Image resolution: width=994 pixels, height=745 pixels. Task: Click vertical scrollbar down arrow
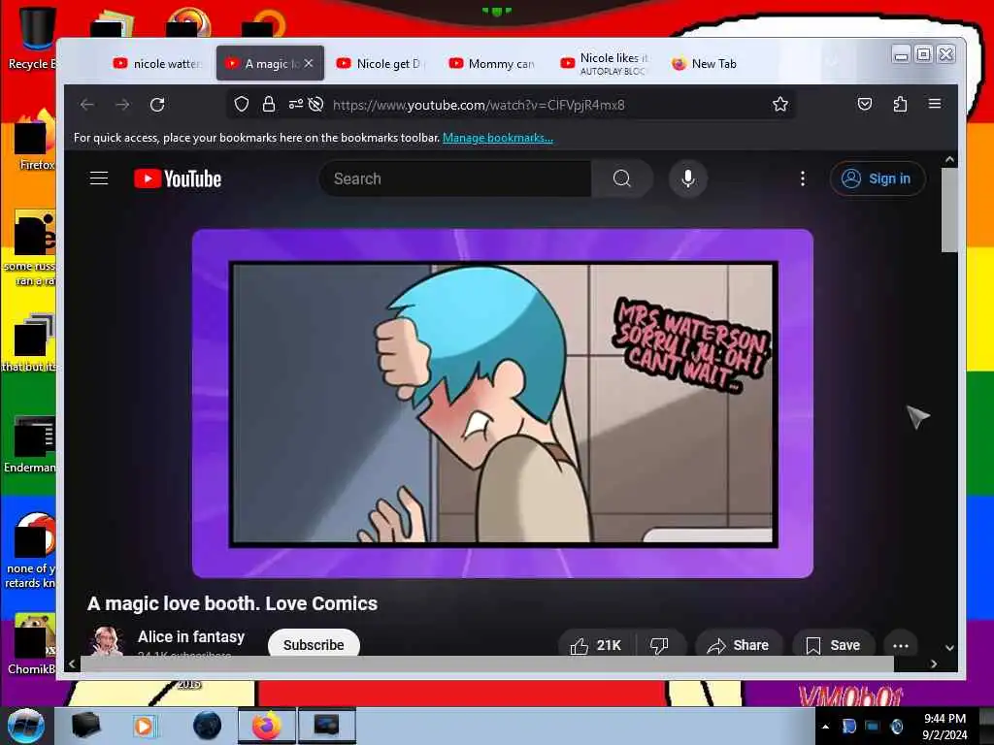pos(949,647)
